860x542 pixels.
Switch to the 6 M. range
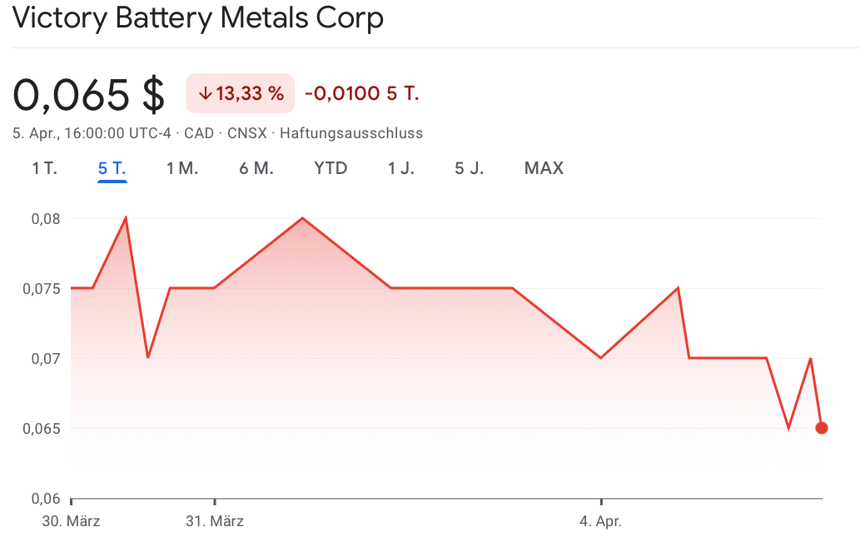point(256,168)
